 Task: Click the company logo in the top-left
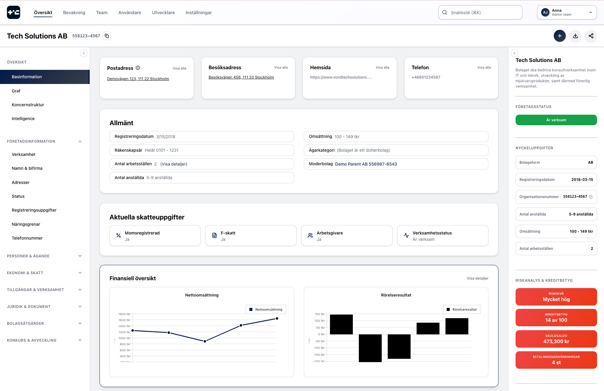point(14,12)
